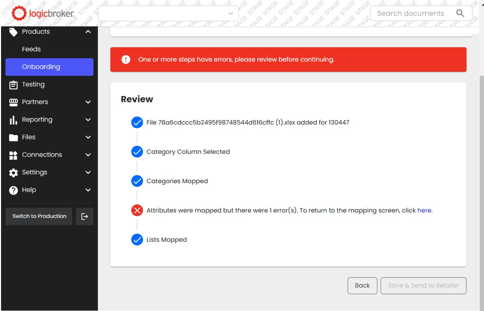Click the Logicbroker logo
This screenshot has width=484, height=311.
pos(43,14)
